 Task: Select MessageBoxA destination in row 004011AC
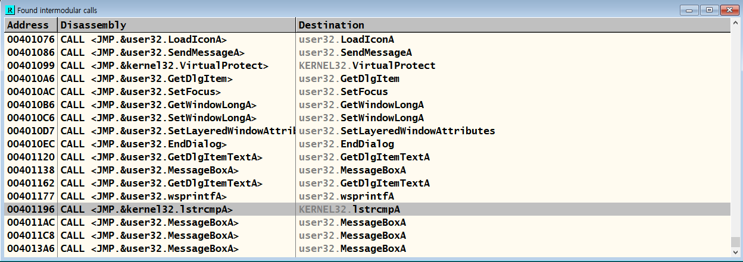pos(352,222)
